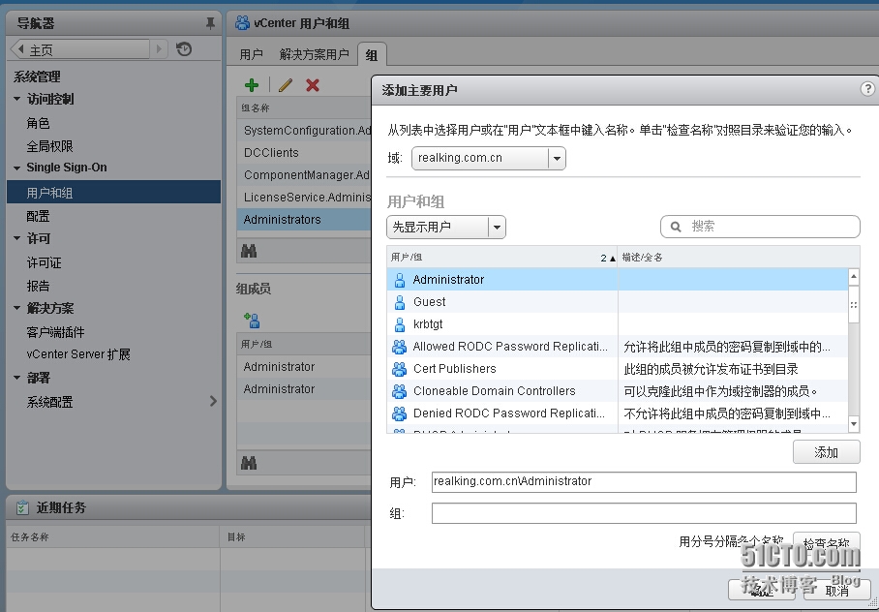
Task: Open navigation history clock icon
Action: tap(184, 49)
